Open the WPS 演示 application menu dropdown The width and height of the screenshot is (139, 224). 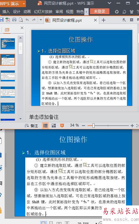pos(24,4)
